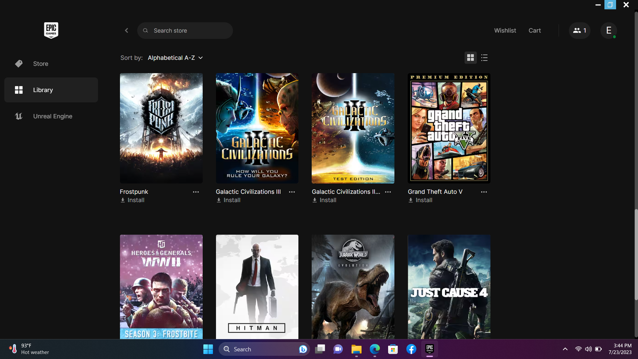Image resolution: width=638 pixels, height=359 pixels.
Task: Switch to list view layout
Action: click(484, 58)
